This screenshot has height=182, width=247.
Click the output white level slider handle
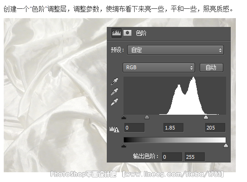226,145
